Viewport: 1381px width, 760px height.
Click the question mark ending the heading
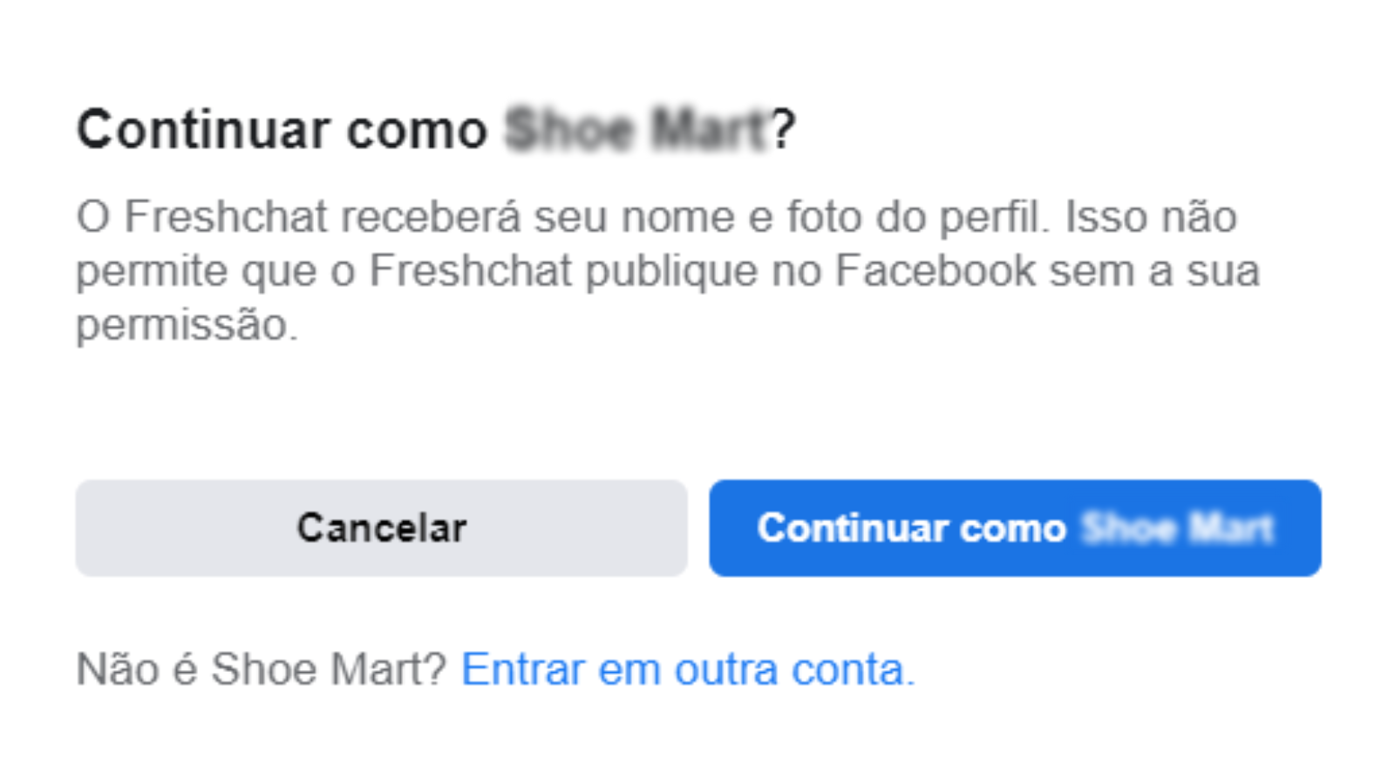(x=783, y=130)
